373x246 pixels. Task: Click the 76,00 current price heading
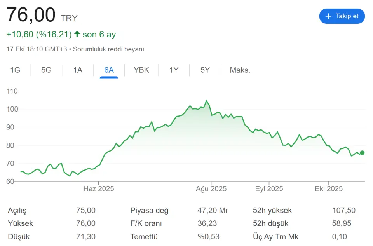[x=31, y=16]
